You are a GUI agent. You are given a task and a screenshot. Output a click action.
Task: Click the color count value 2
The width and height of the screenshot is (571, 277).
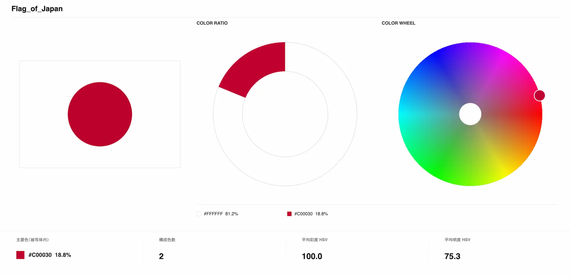pyautogui.click(x=161, y=256)
